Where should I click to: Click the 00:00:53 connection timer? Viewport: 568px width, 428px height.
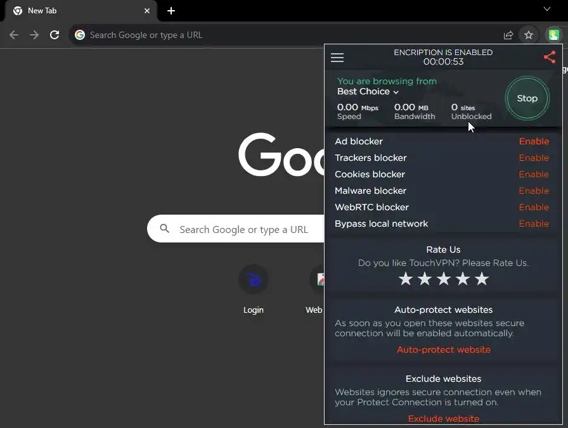click(443, 62)
